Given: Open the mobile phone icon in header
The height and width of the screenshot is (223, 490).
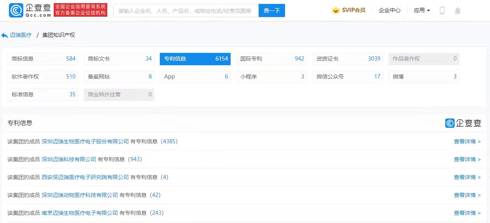Looking at the screenshot, I should click(442, 10).
